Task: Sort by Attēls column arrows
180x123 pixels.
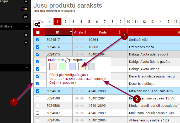Action: point(85,32)
